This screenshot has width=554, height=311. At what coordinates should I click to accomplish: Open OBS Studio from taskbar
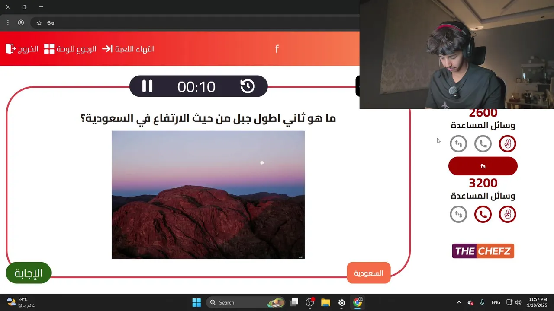click(x=310, y=302)
